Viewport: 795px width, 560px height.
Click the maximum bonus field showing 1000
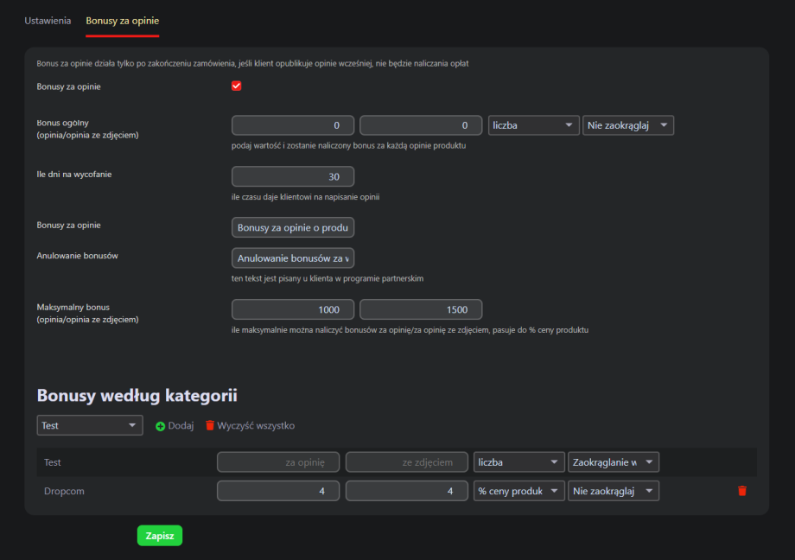pos(293,309)
